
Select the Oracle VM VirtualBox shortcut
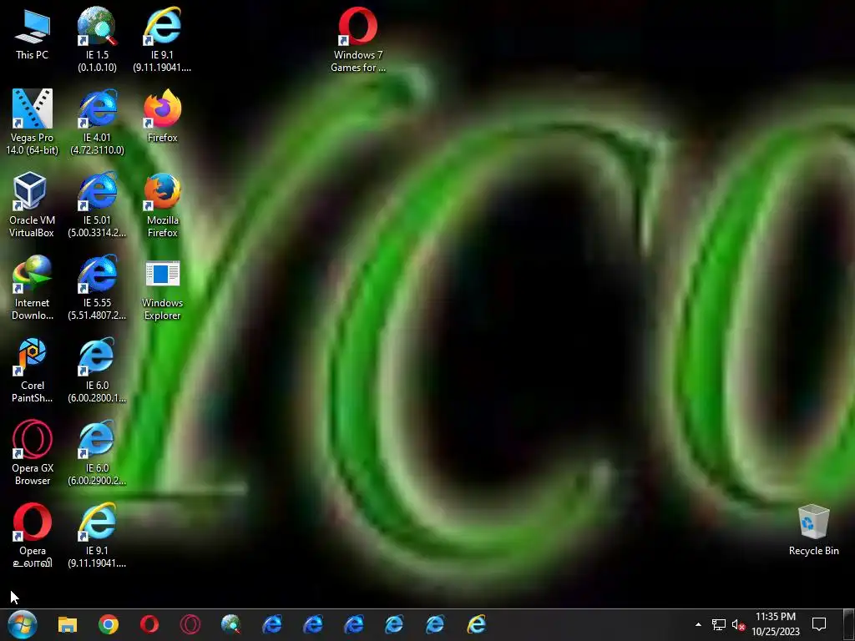click(33, 205)
